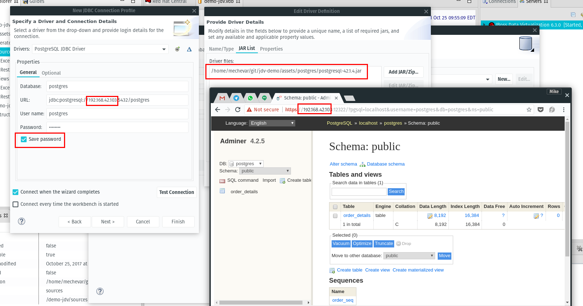Click the Database schema diagram icon

point(363,164)
